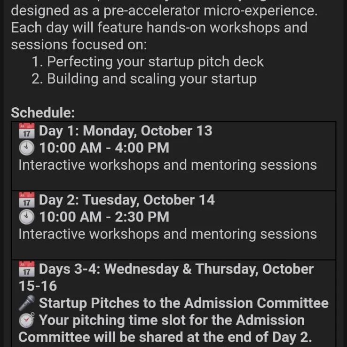Click the calendar emoji beside Day 1

[27, 131]
